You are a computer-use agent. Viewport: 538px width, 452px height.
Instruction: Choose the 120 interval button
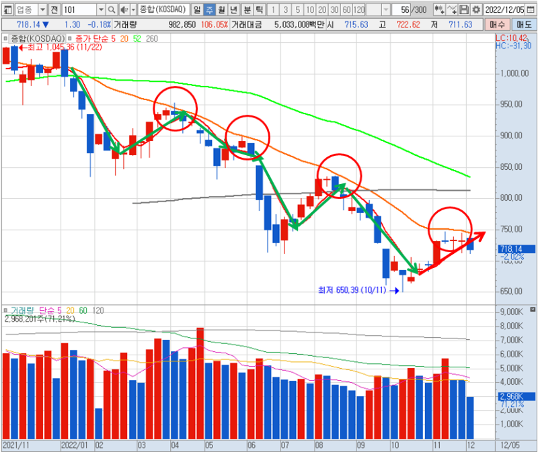click(359, 9)
